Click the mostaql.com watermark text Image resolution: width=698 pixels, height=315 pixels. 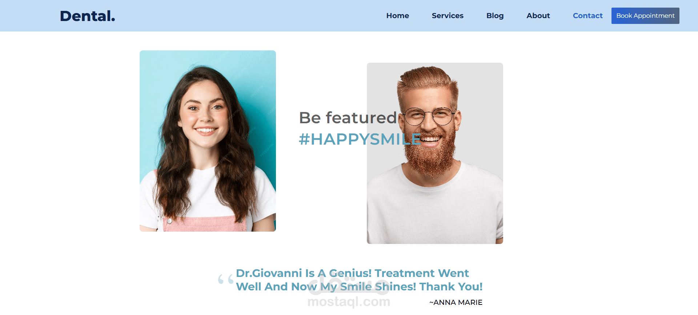(349, 302)
